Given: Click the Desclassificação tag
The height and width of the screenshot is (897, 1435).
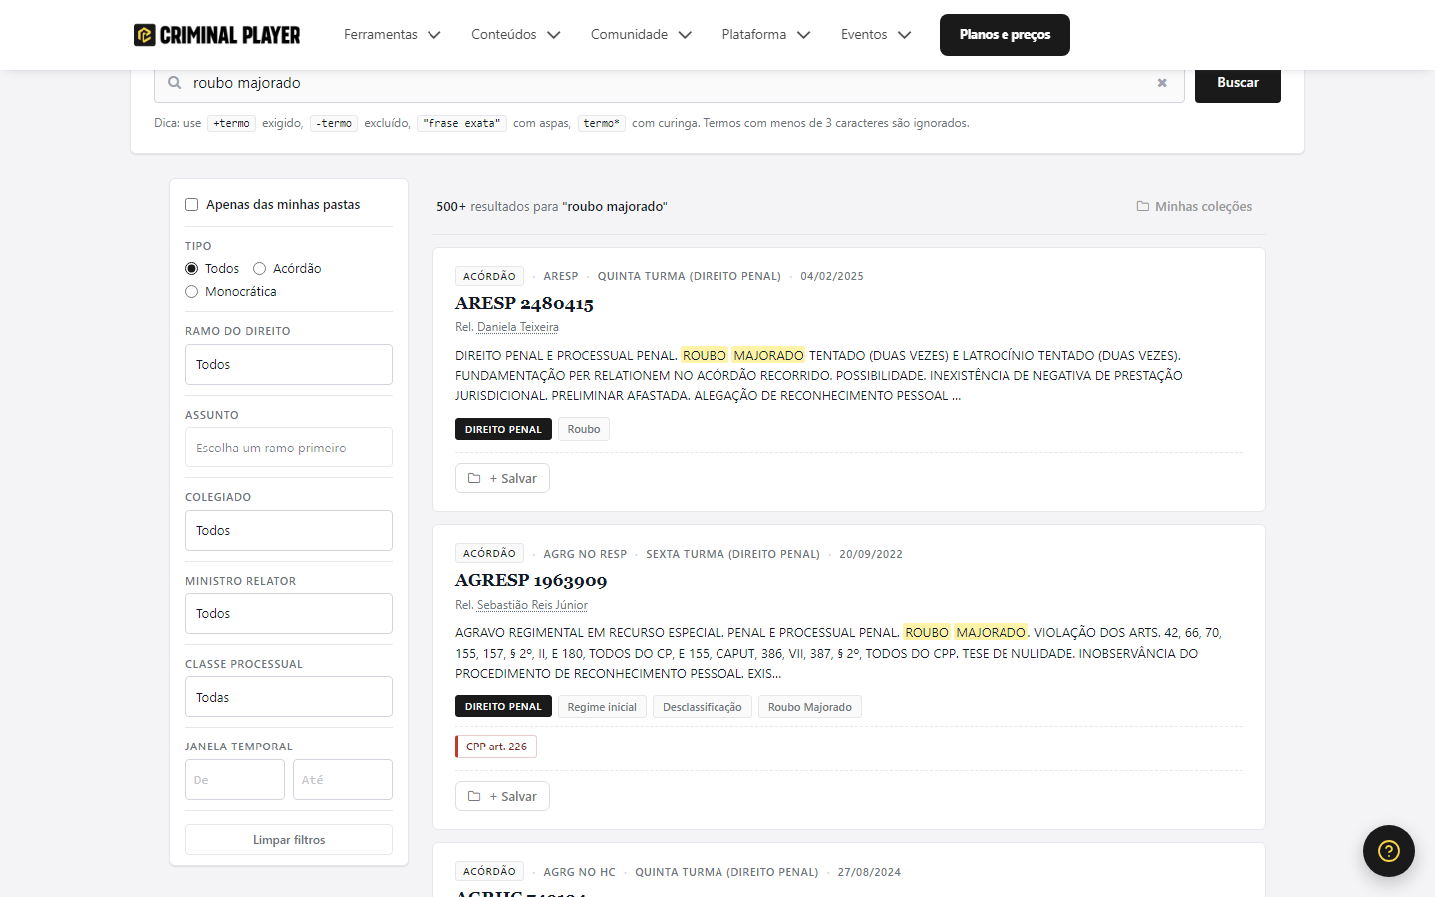Looking at the screenshot, I should [703, 707].
